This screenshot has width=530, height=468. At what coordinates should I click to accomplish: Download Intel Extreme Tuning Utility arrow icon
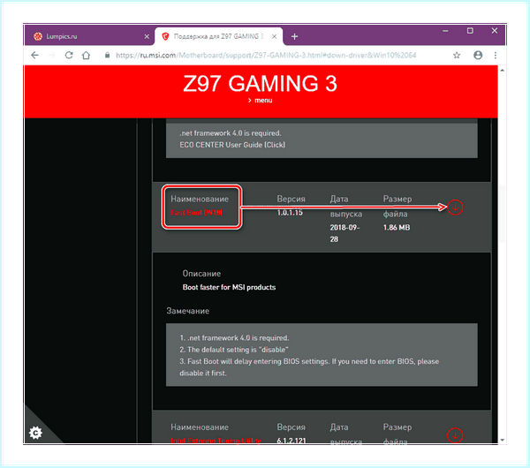(455, 434)
